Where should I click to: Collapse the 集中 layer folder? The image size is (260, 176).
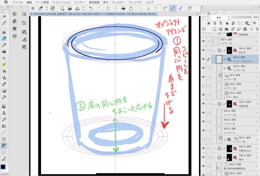click(214, 158)
